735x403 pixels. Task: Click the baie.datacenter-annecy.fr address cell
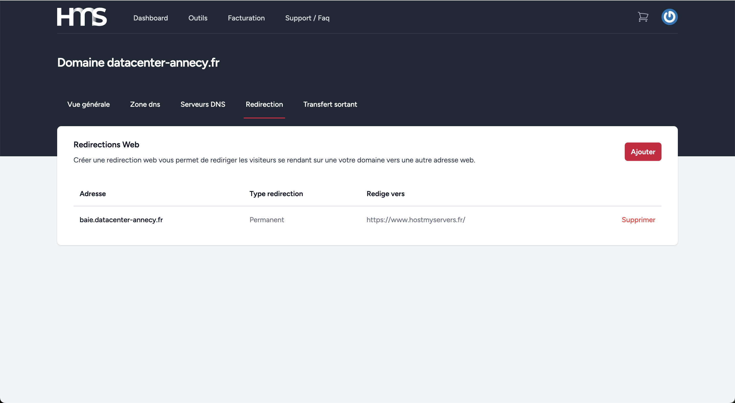coord(121,220)
